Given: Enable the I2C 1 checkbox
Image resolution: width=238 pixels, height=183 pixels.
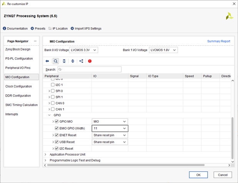Looking at the screenshot, I should (53, 85).
